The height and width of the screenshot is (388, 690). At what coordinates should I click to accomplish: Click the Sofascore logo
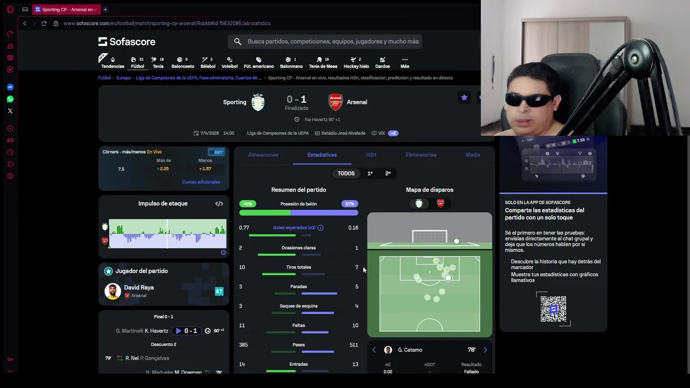tap(127, 41)
